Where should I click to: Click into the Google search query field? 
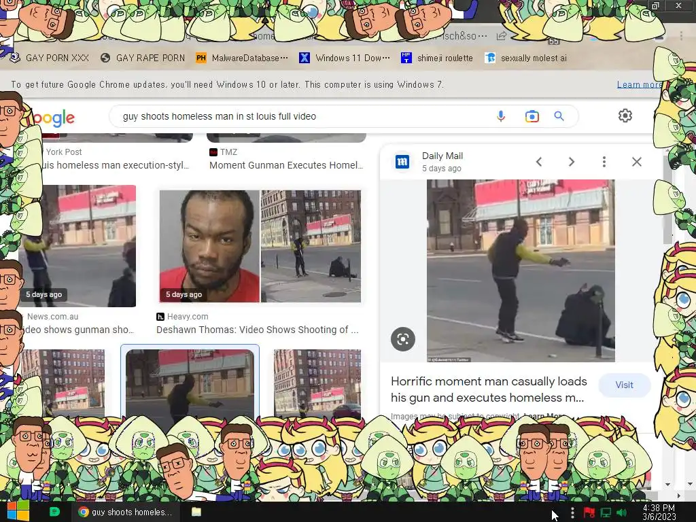(x=307, y=116)
